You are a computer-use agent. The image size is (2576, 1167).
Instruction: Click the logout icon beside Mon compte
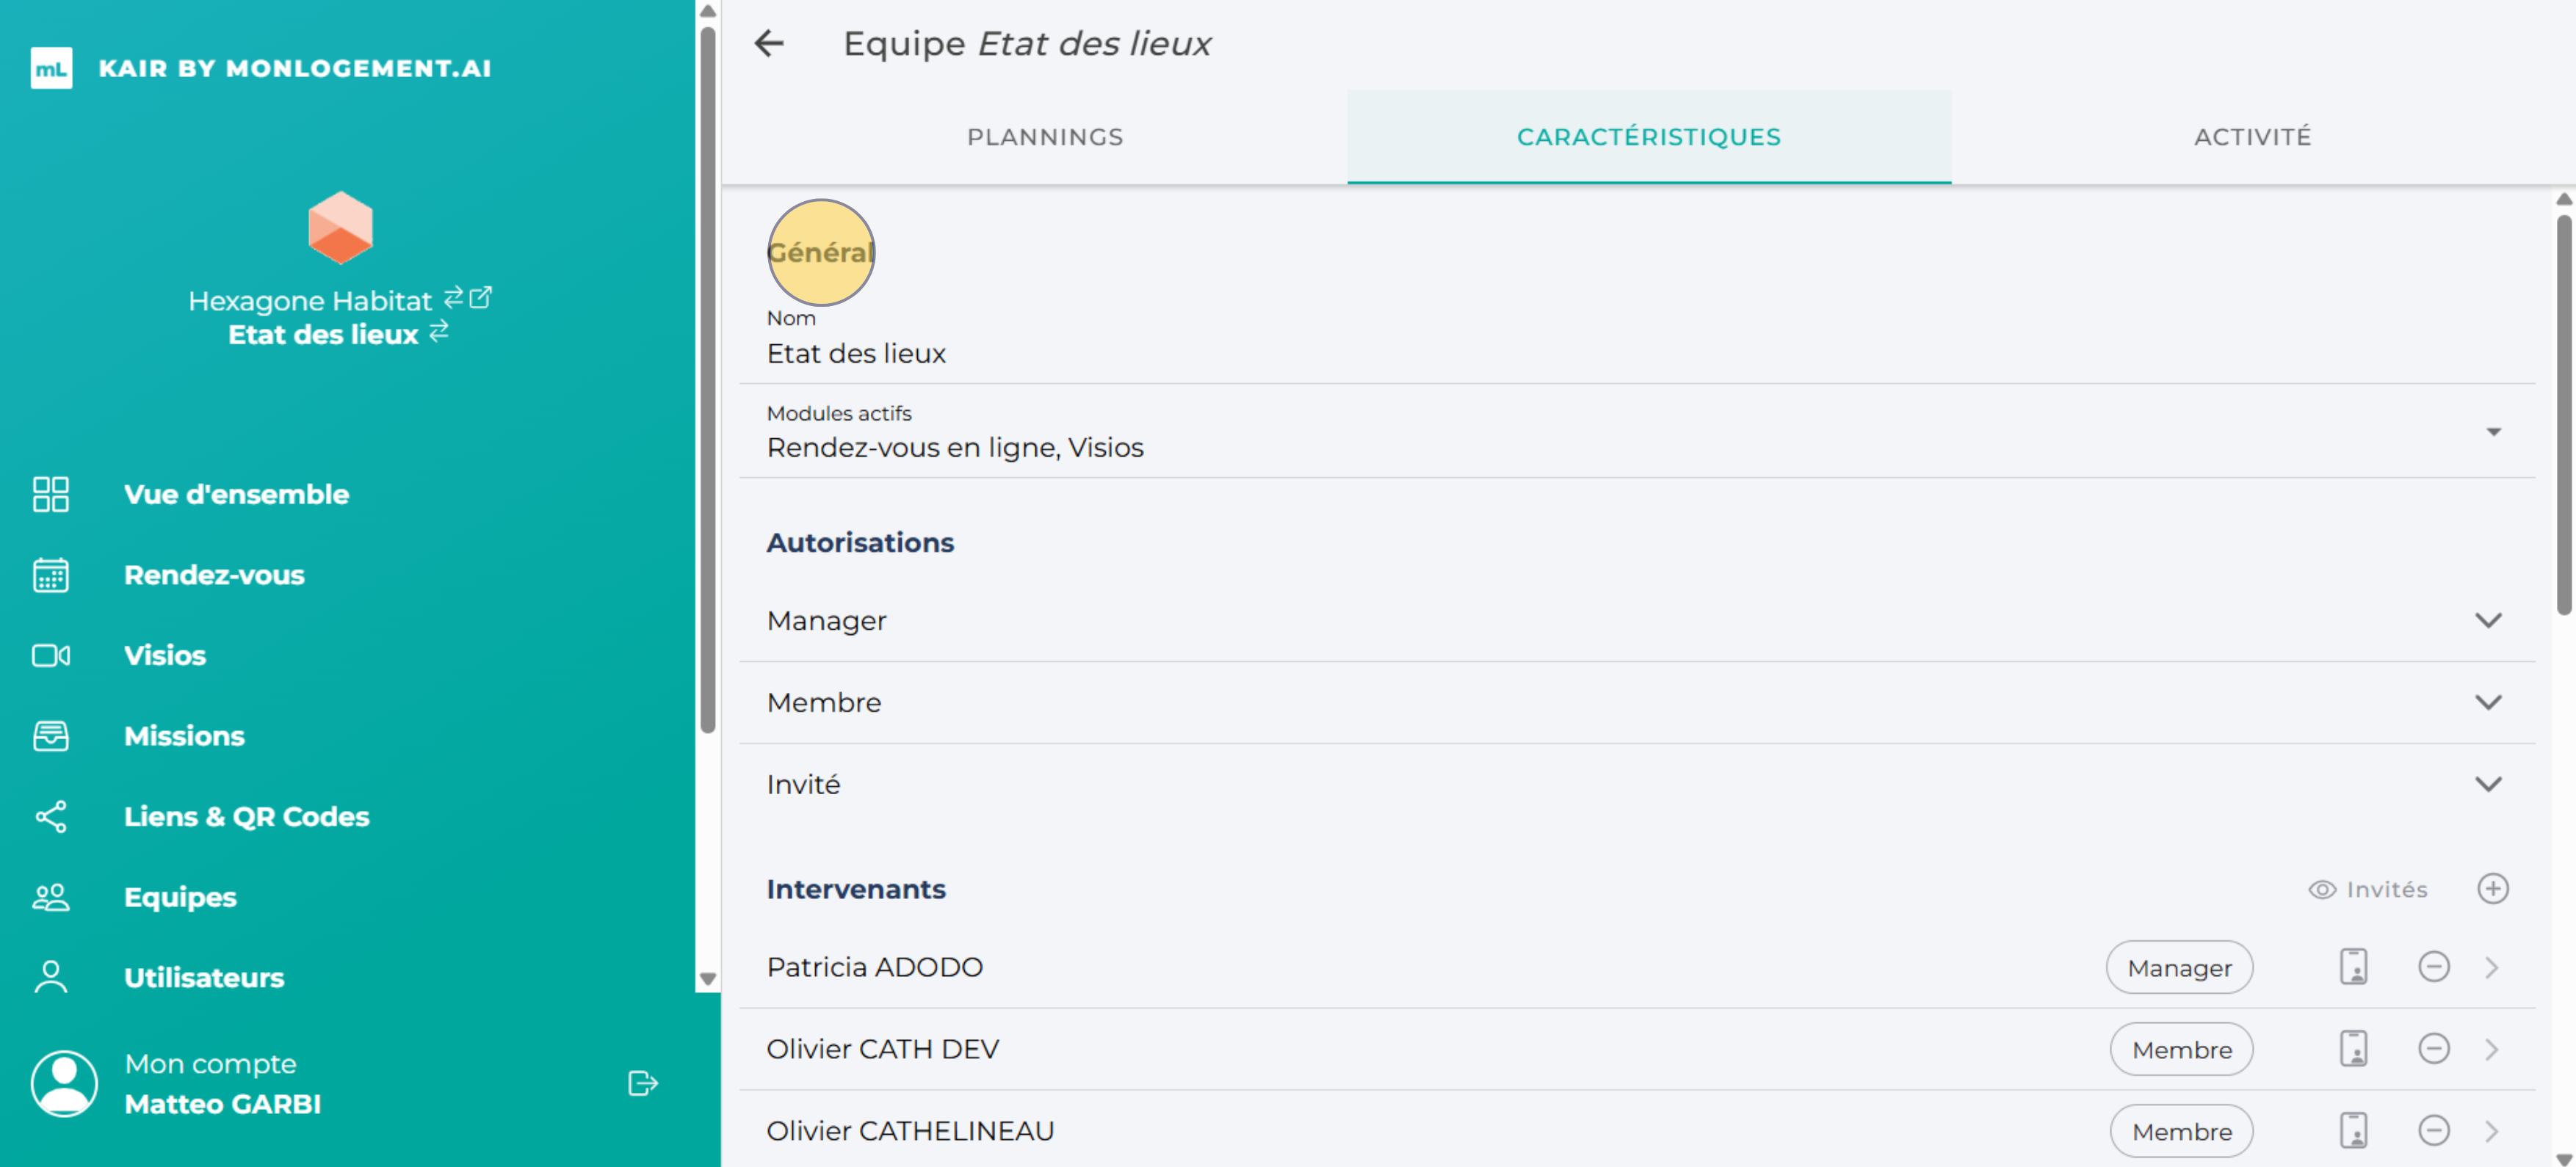tap(642, 1083)
